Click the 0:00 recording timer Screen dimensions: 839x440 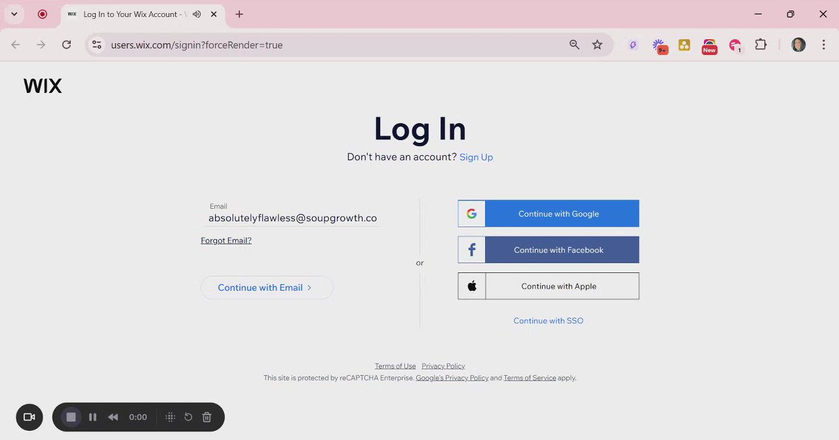(x=138, y=417)
